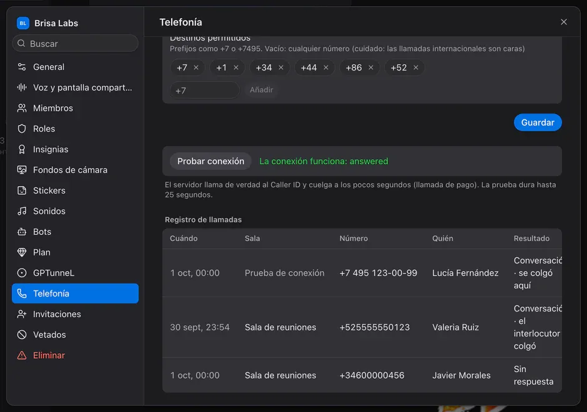Remove the +52 prefix chip

(x=415, y=67)
